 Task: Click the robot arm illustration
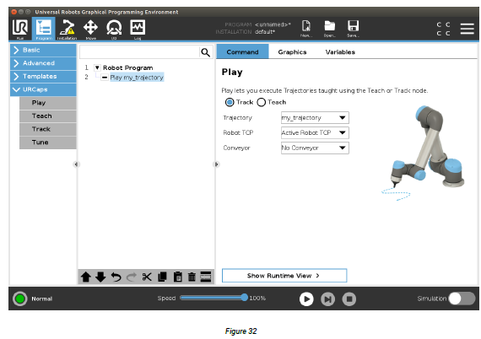click(x=424, y=153)
